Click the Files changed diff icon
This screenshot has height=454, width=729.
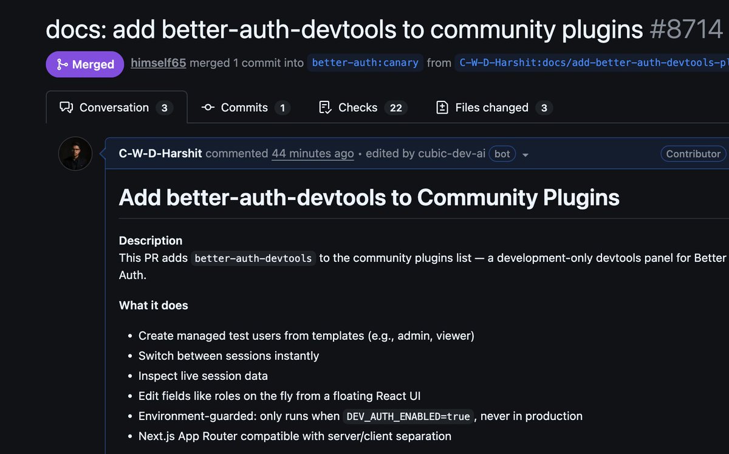coord(442,108)
